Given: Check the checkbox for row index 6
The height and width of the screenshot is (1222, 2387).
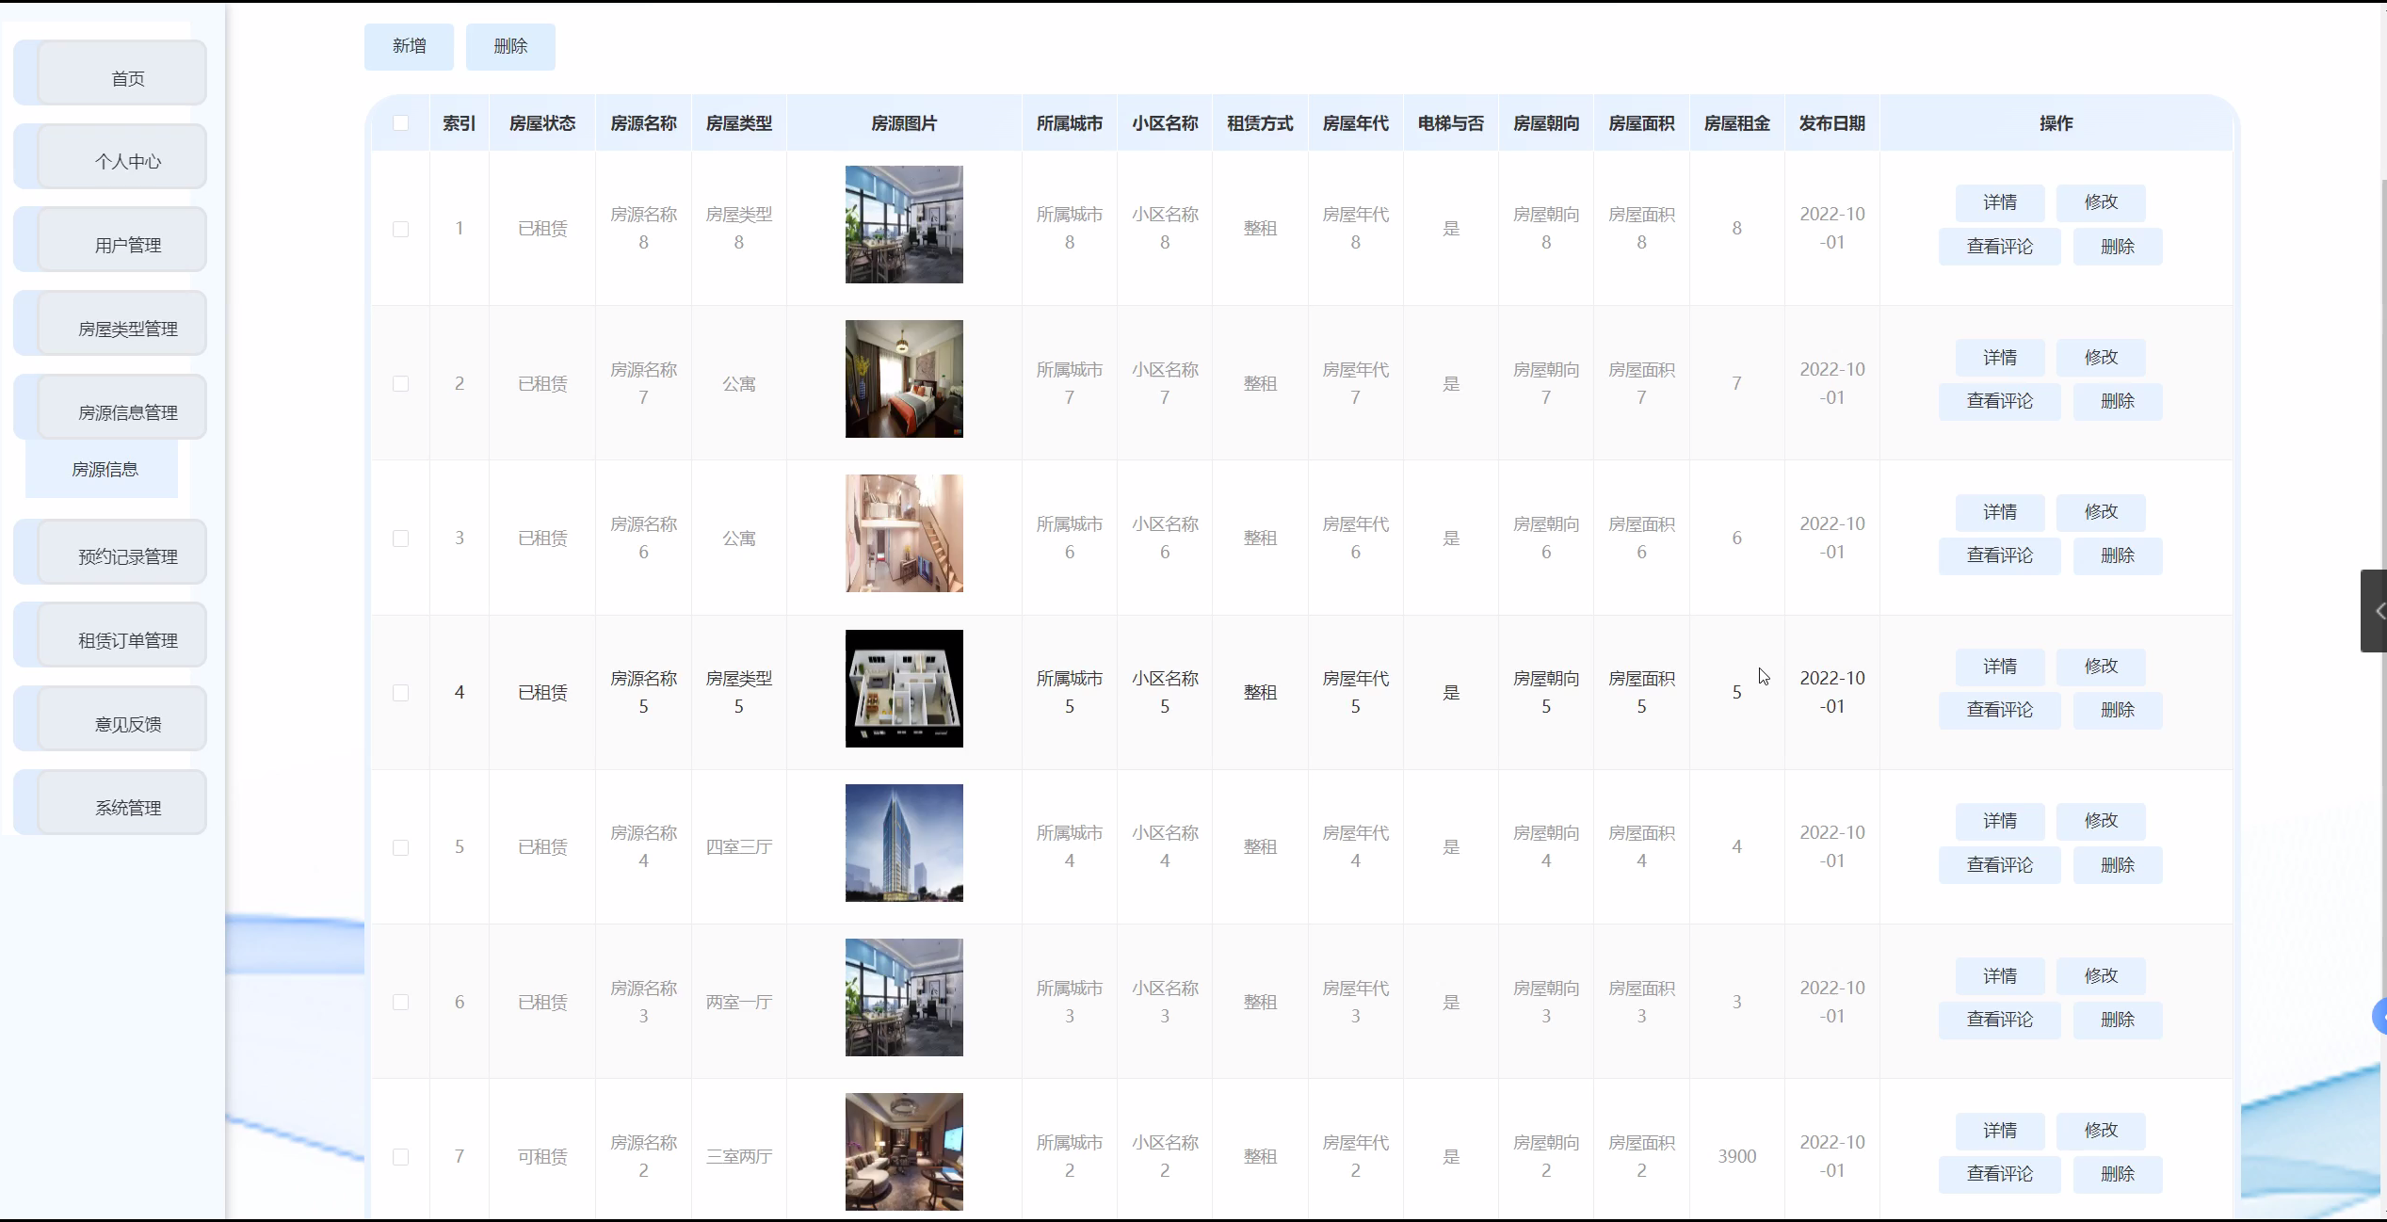Looking at the screenshot, I should (401, 1002).
